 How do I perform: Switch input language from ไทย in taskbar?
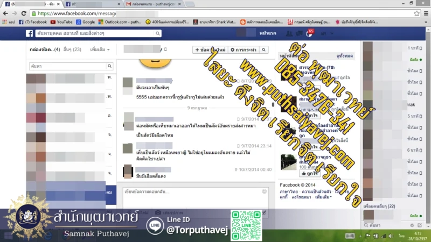click(x=401, y=236)
